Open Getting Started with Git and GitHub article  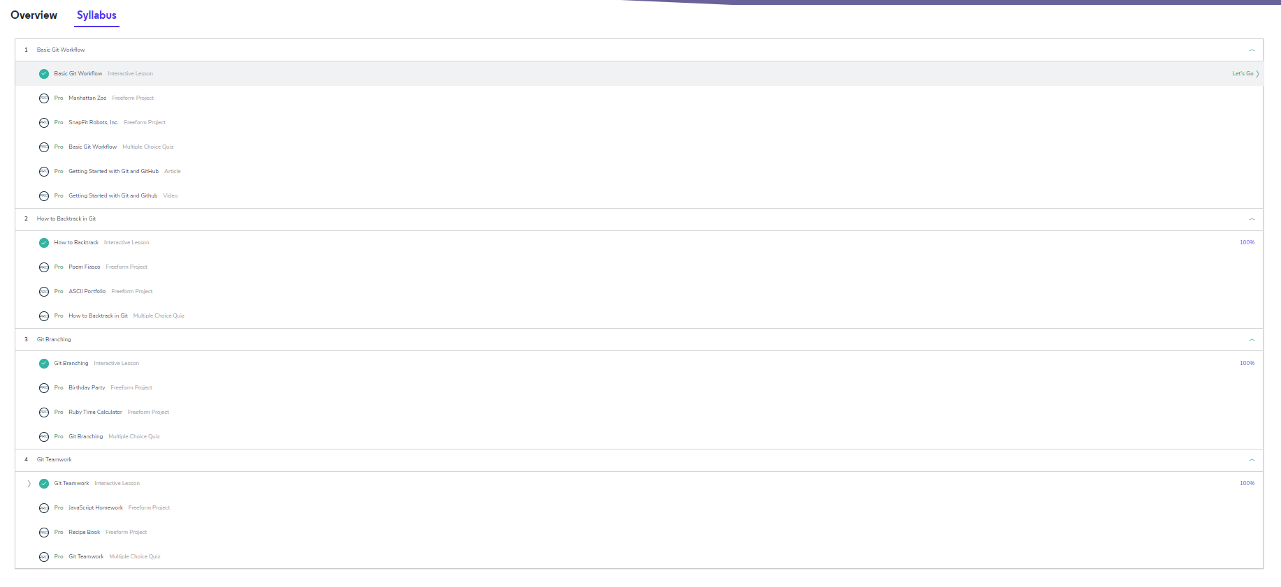coord(113,172)
